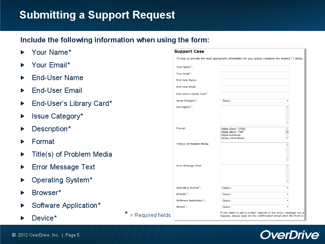This screenshot has height=244, width=325.
Task: Click the '= Required fields' note
Action: [150, 215]
